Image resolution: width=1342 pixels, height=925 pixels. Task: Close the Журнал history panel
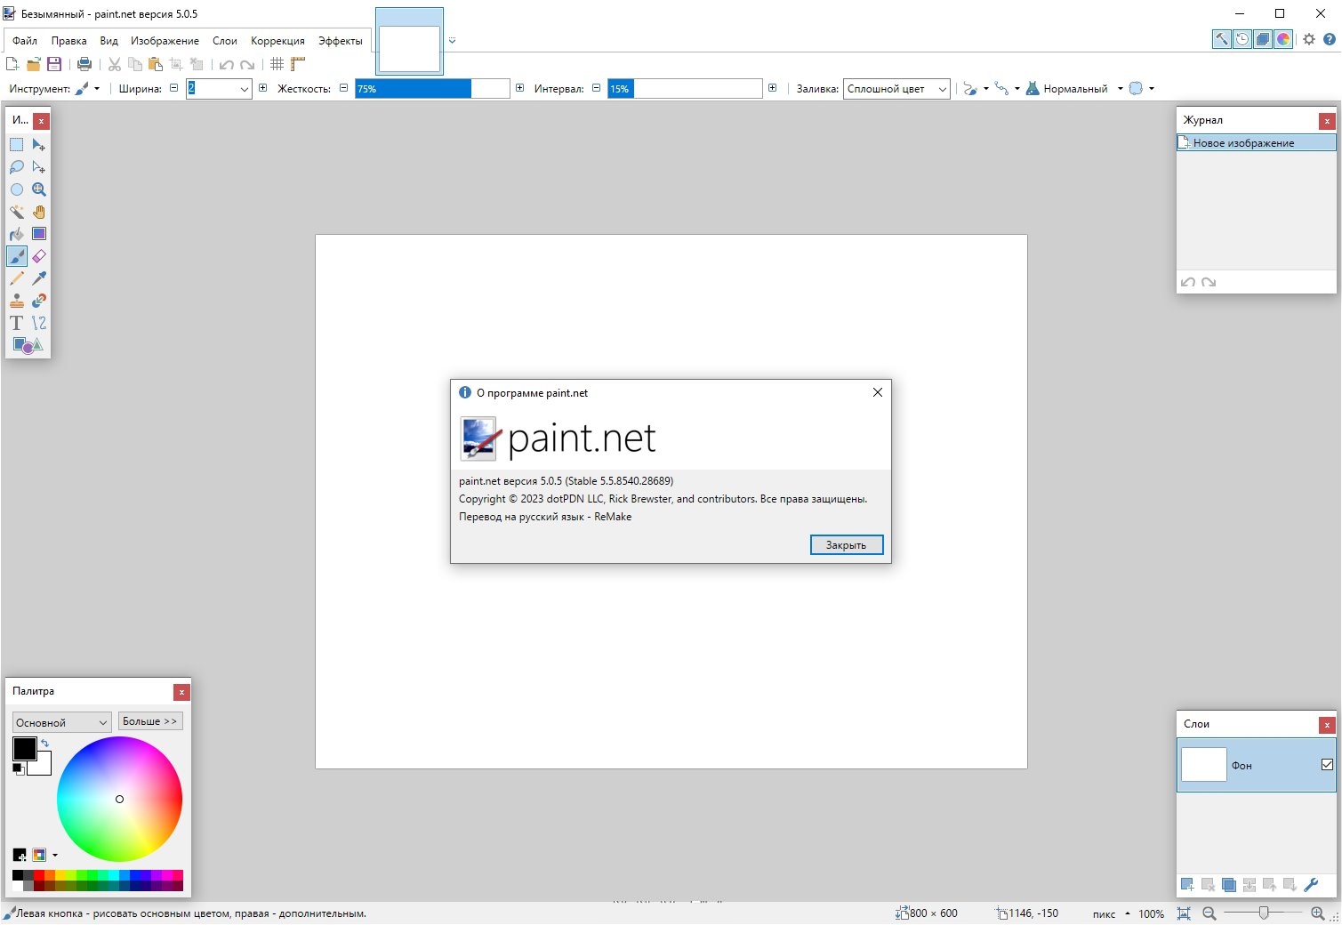click(x=1327, y=121)
